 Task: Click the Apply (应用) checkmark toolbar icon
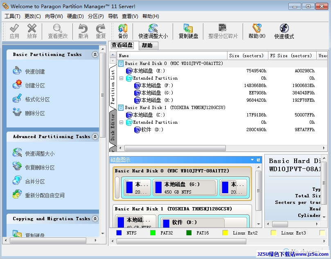[x=14, y=29]
